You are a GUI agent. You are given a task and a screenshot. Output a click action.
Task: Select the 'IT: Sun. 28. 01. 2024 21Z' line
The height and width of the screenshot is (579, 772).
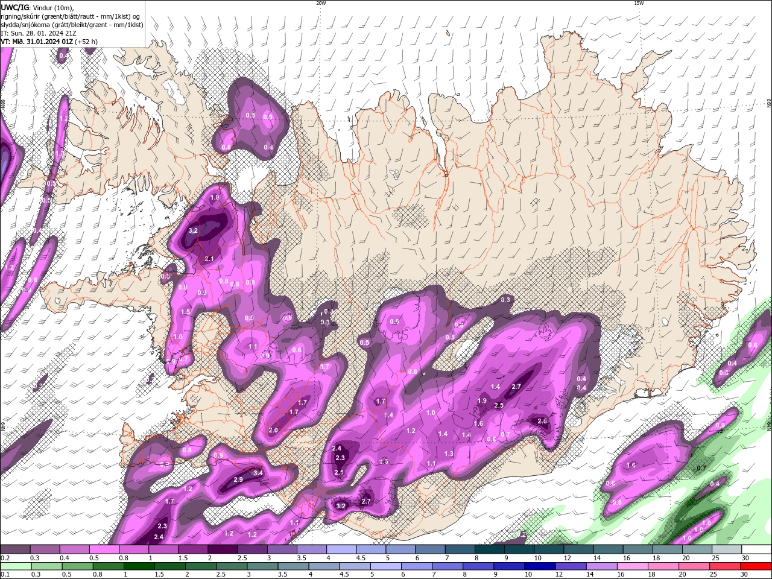[37, 33]
